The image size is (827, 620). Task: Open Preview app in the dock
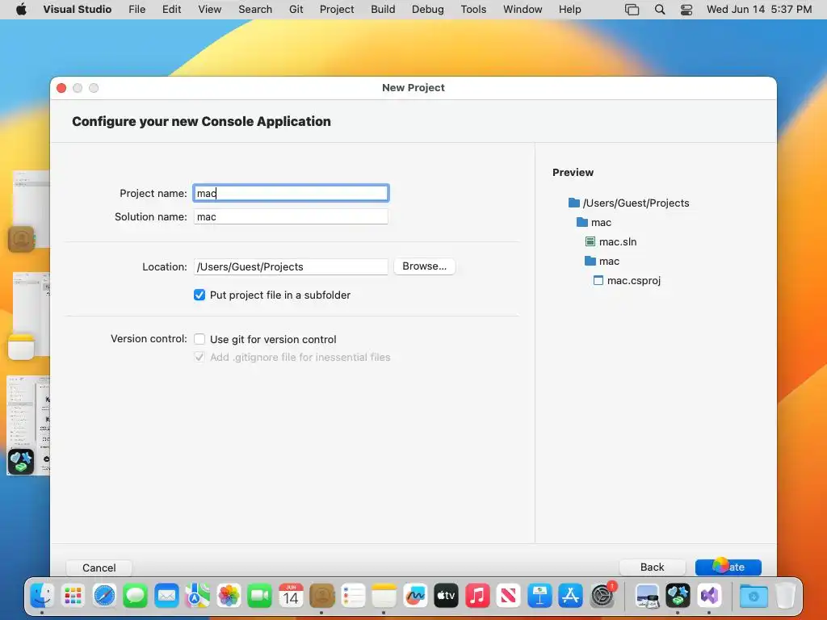(x=647, y=597)
